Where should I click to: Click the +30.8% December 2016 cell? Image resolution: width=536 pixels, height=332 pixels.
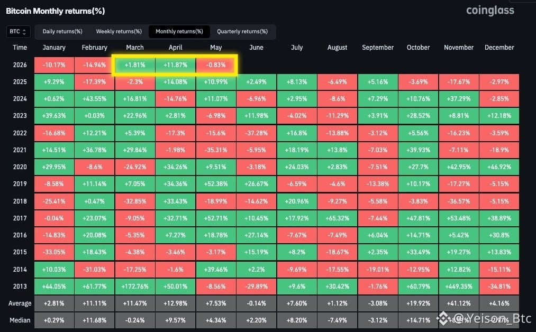499,235
